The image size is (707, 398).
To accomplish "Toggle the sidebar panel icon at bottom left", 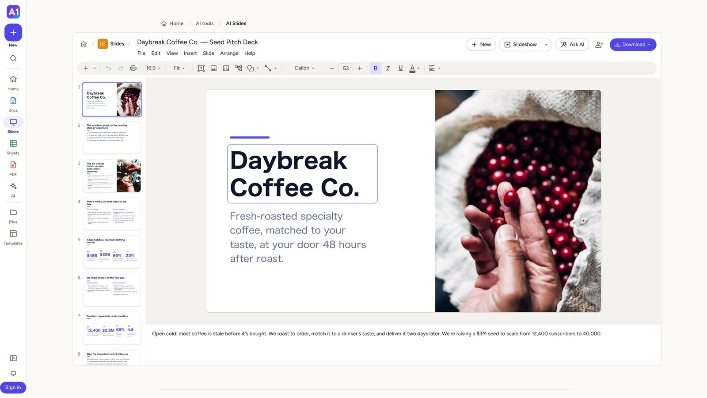I will coord(13,358).
